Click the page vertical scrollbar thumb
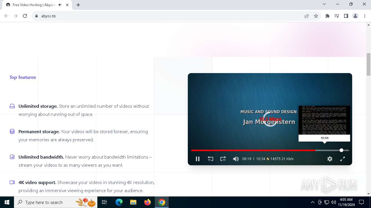The width and height of the screenshot is (371, 208). [368, 64]
